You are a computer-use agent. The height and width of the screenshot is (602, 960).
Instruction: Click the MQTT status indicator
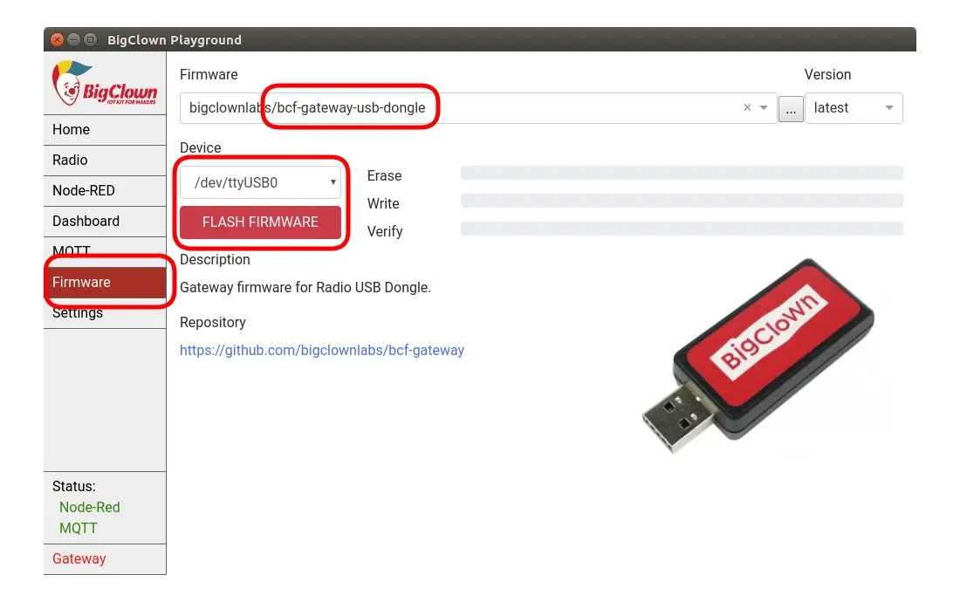(79, 528)
